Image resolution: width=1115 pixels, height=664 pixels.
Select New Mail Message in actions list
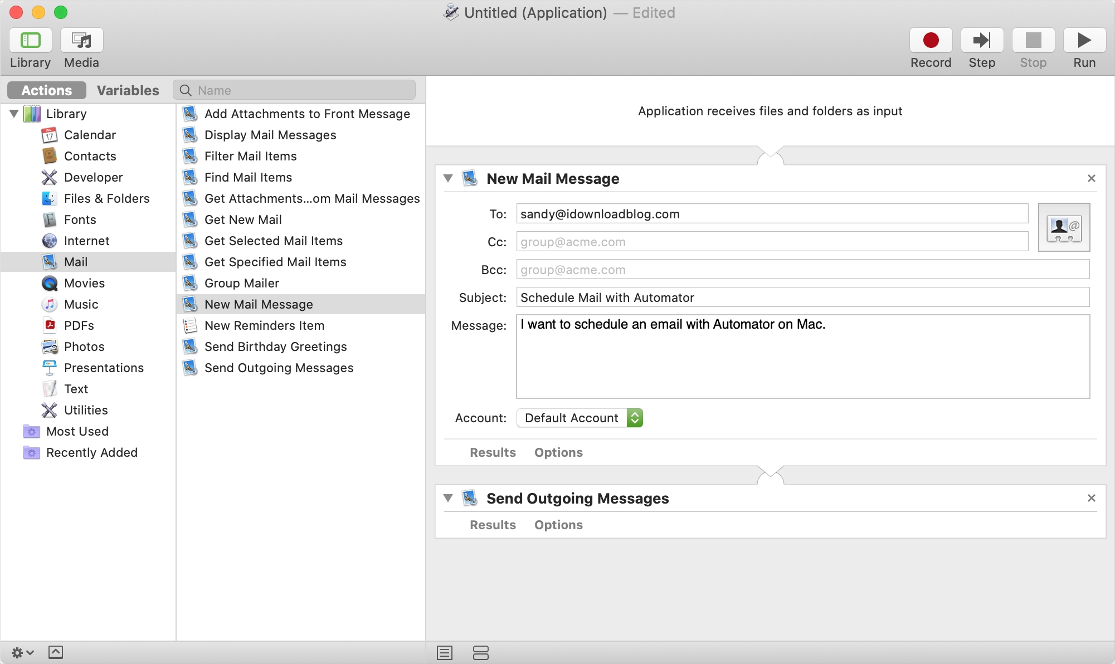click(301, 304)
